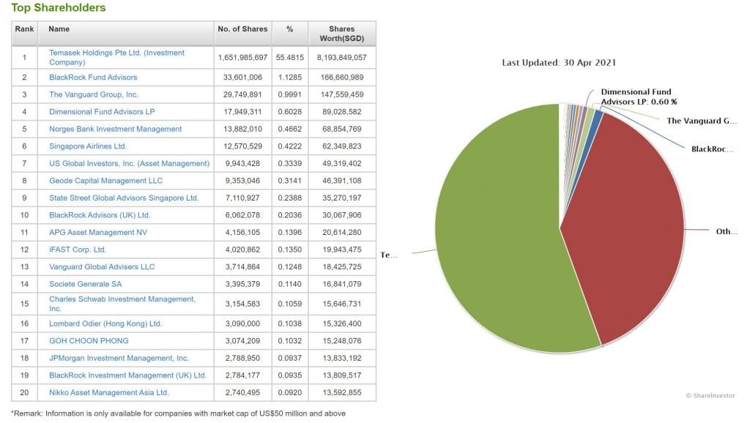750x423 pixels.
Task: Click shares worth 15,646,731
Action: [x=341, y=304]
